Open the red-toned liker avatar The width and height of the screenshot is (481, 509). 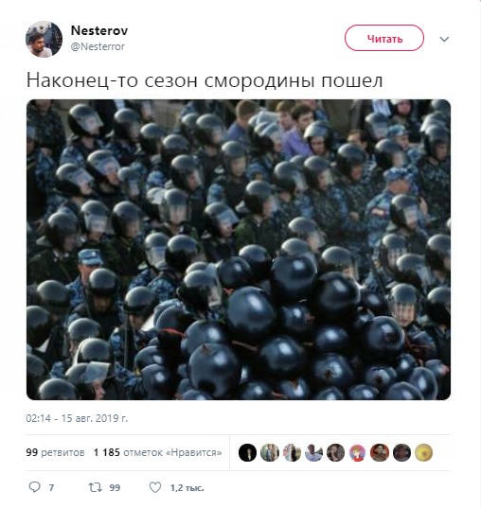380,452
